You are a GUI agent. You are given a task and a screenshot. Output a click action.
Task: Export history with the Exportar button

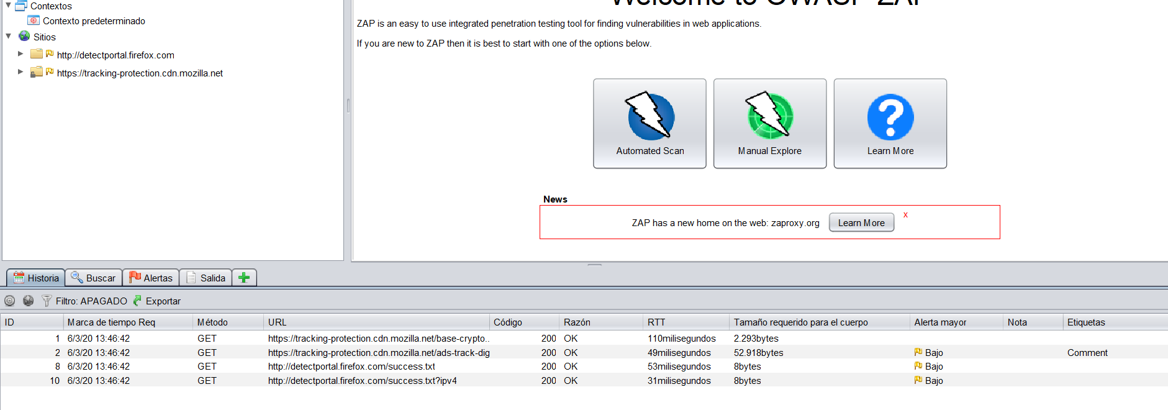coord(157,301)
